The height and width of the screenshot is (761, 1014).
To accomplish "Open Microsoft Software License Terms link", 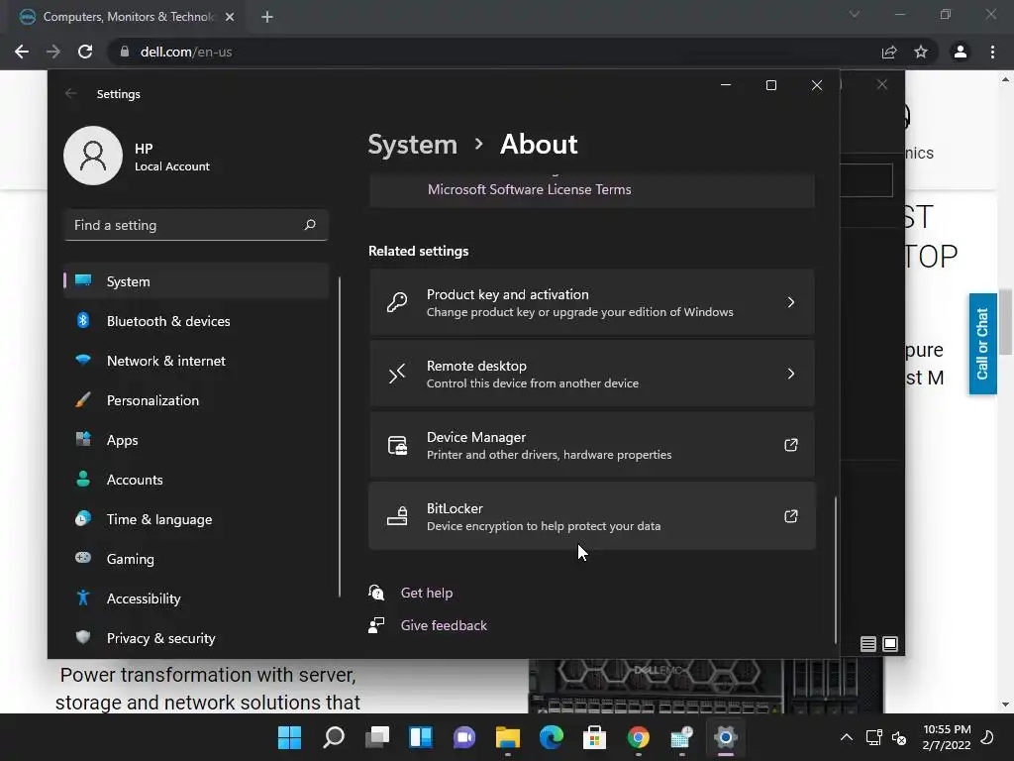I will pyautogui.click(x=529, y=189).
